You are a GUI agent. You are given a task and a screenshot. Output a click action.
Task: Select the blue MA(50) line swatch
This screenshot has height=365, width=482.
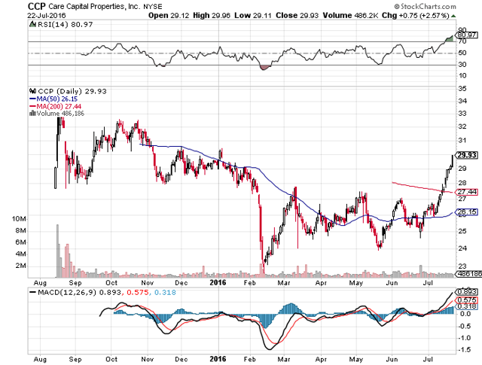coord(32,99)
